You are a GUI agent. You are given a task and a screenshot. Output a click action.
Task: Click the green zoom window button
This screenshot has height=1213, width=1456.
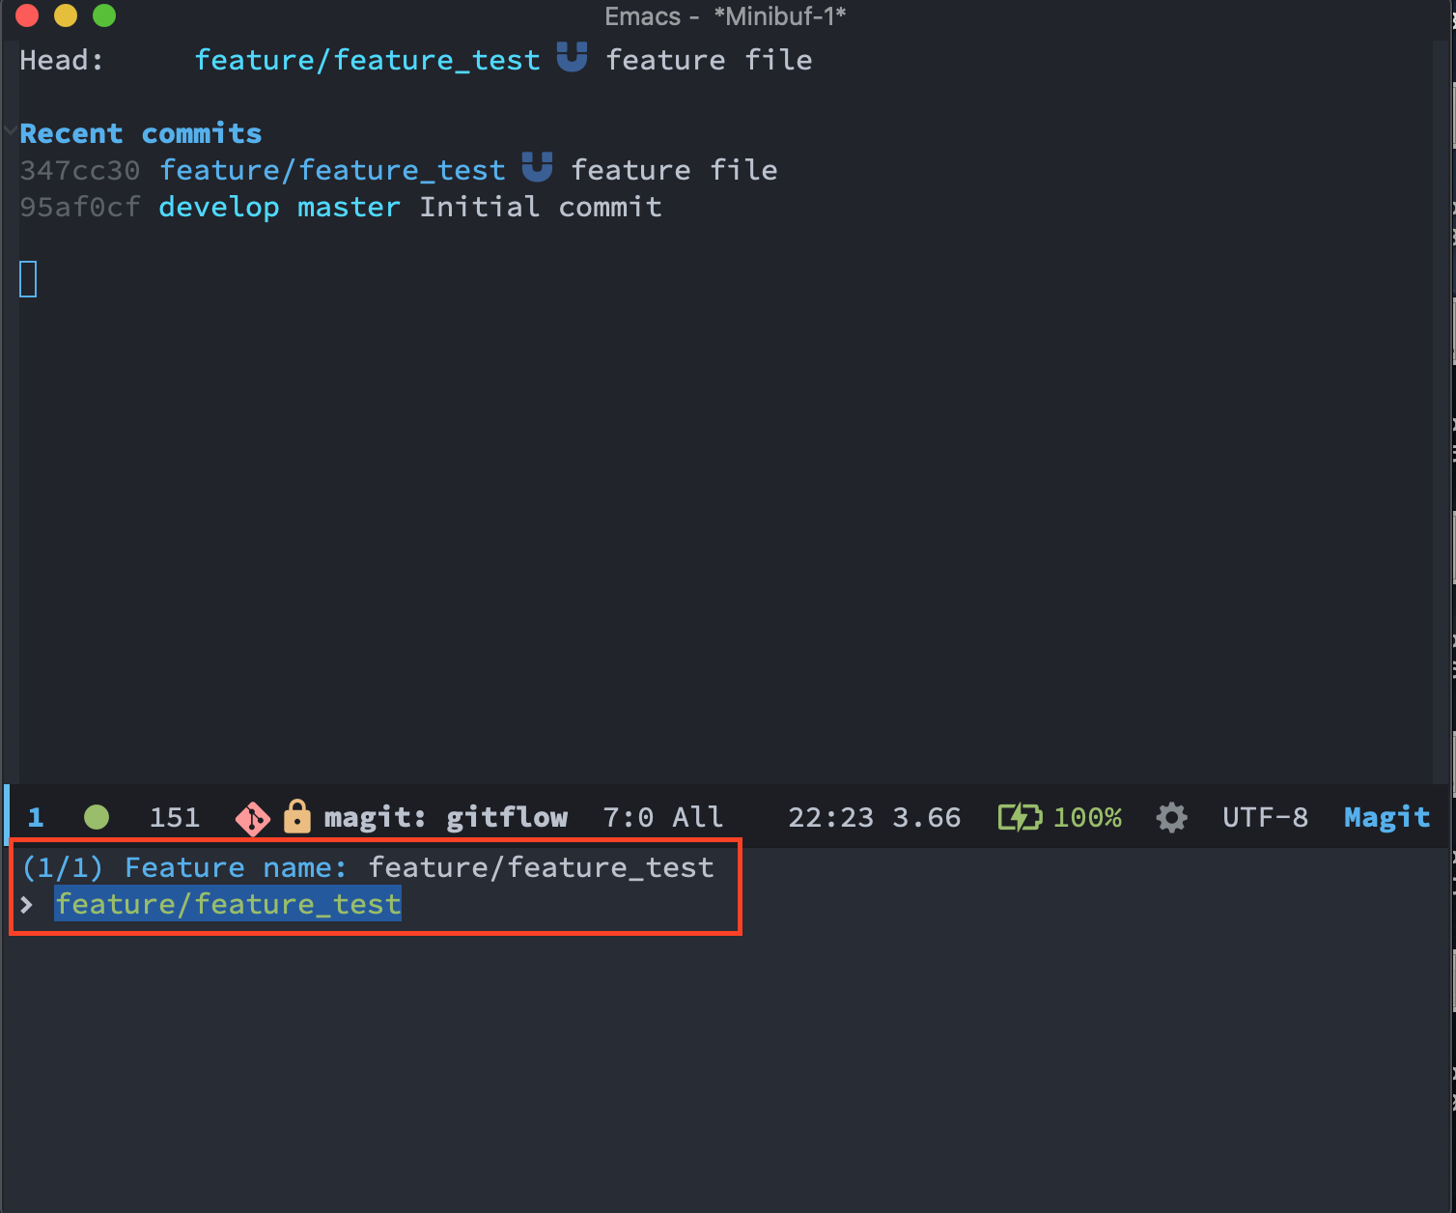(x=104, y=15)
